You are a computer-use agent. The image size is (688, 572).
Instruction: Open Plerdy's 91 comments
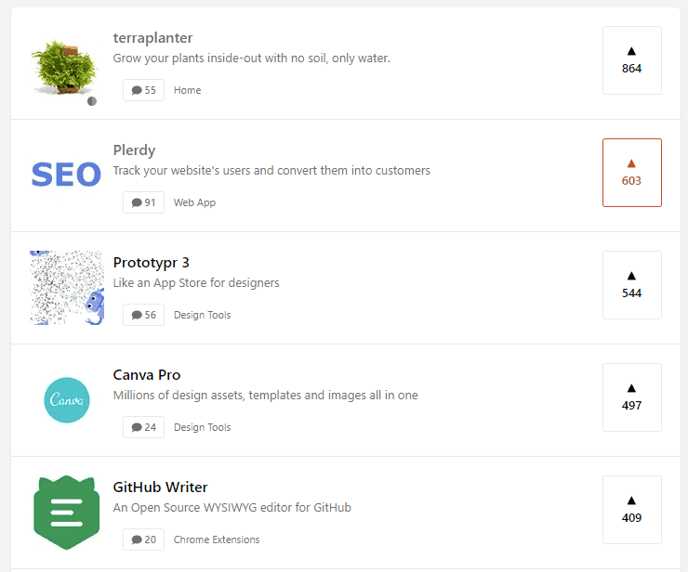(143, 202)
